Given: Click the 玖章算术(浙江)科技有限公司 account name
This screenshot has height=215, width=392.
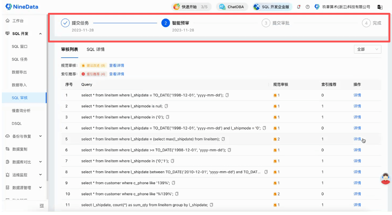Looking at the screenshot, I should click(346, 7).
